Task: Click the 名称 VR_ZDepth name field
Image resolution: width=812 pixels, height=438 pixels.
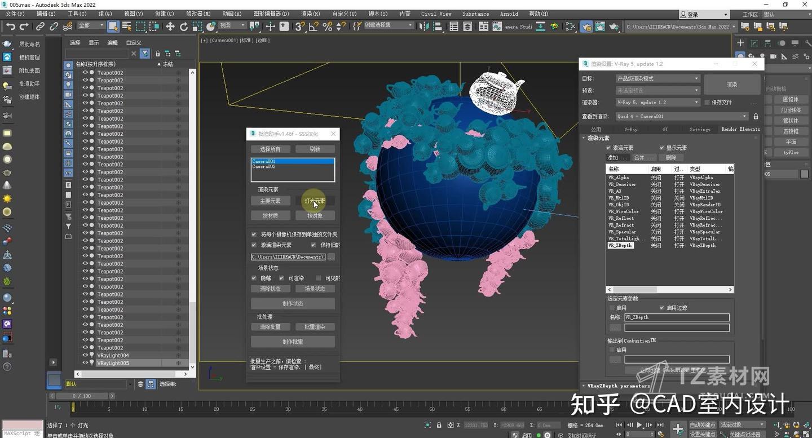Action: [677, 317]
